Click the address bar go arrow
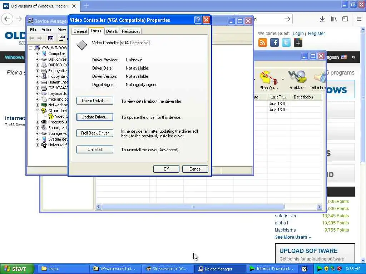The image size is (366, 274). point(287,19)
